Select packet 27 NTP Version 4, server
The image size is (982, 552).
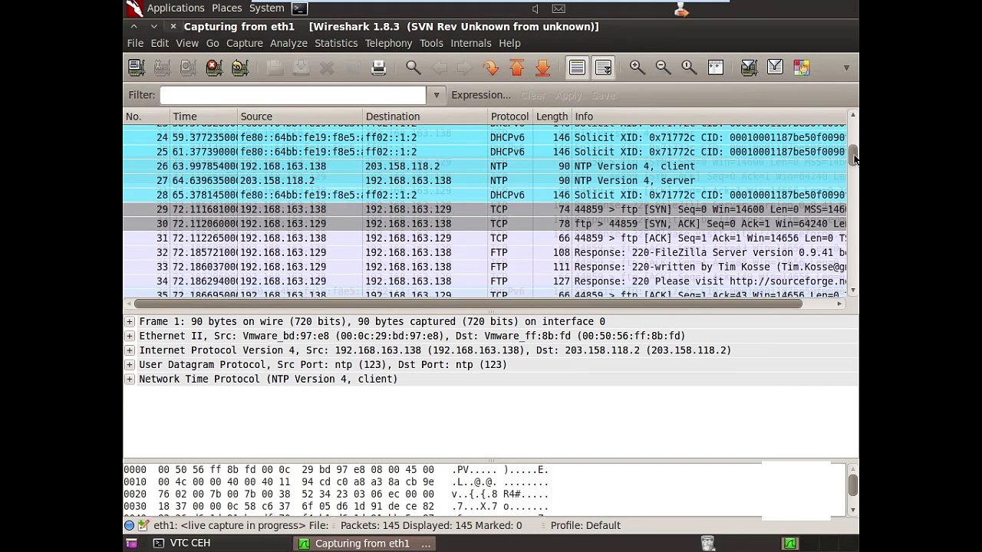pyautogui.click(x=485, y=181)
